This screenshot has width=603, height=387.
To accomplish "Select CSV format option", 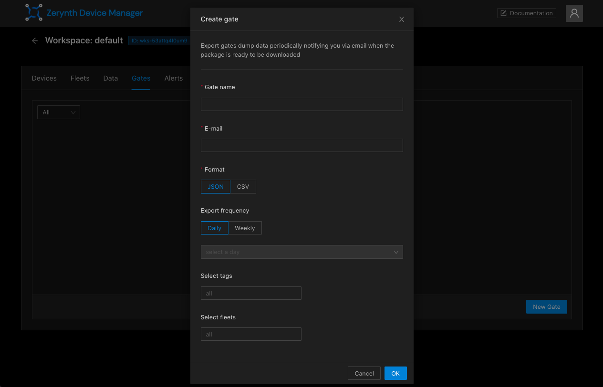I will pyautogui.click(x=243, y=187).
